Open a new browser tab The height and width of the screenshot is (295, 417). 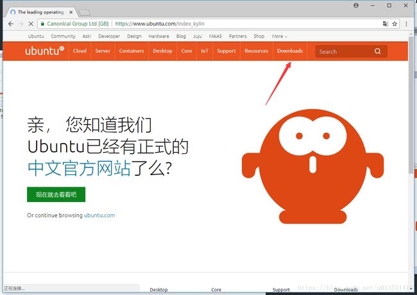[x=85, y=12]
